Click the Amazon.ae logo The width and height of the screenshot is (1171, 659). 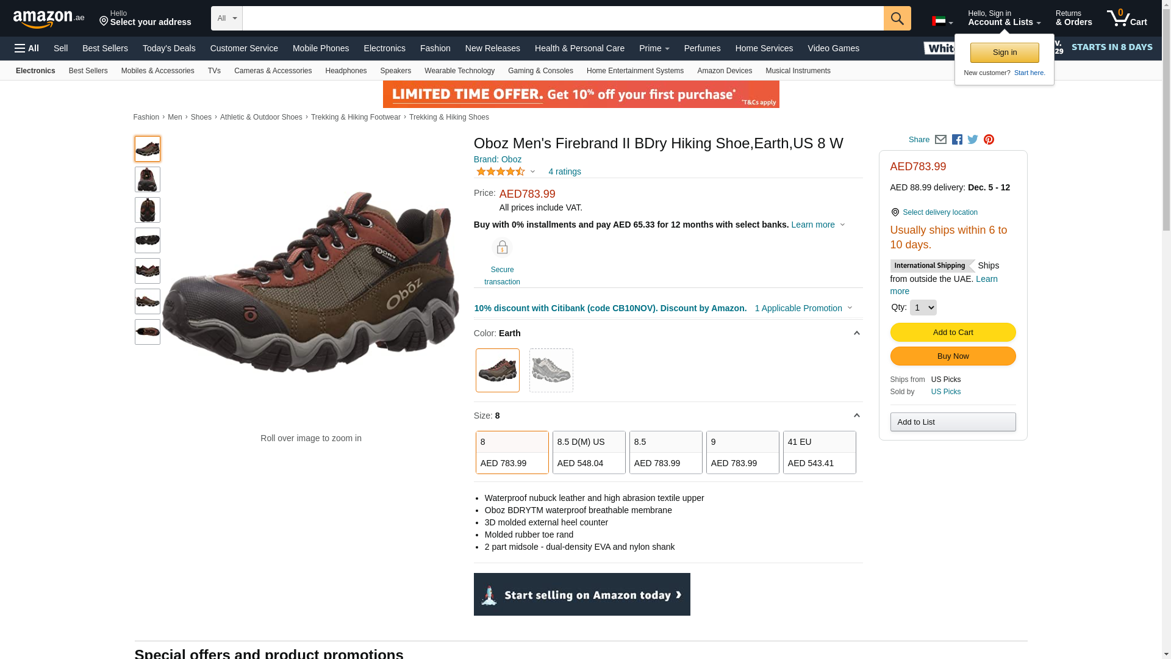pyautogui.click(x=49, y=19)
